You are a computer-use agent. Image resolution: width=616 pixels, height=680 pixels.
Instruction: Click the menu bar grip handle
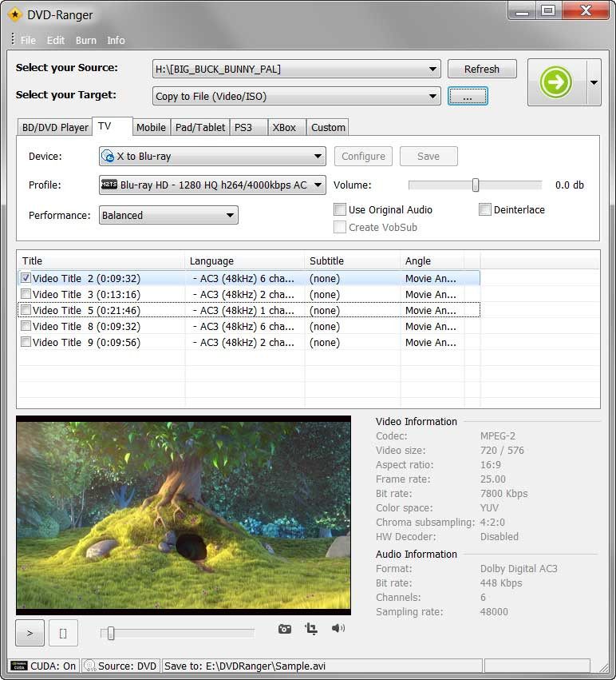tap(13, 38)
